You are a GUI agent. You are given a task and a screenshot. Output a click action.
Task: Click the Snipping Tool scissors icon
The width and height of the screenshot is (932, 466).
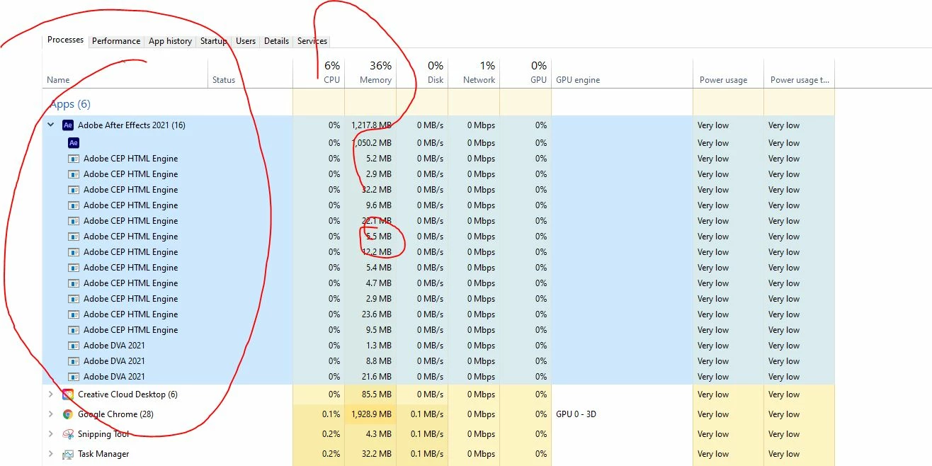click(68, 434)
